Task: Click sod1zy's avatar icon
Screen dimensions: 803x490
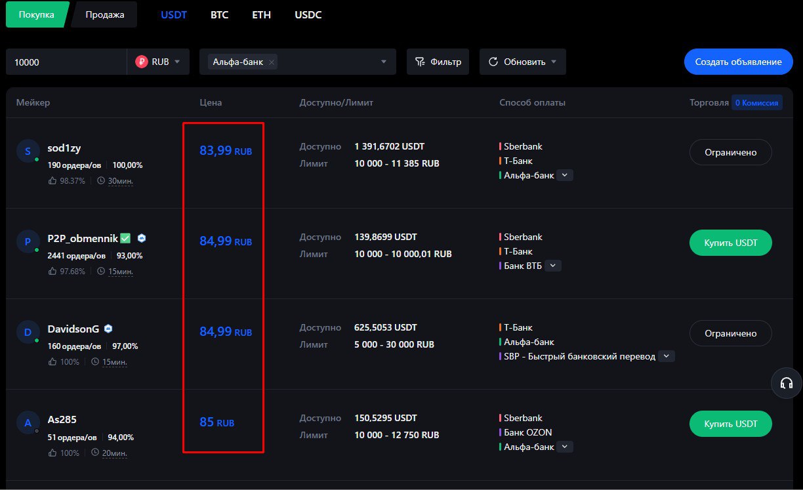Action: pyautogui.click(x=28, y=152)
